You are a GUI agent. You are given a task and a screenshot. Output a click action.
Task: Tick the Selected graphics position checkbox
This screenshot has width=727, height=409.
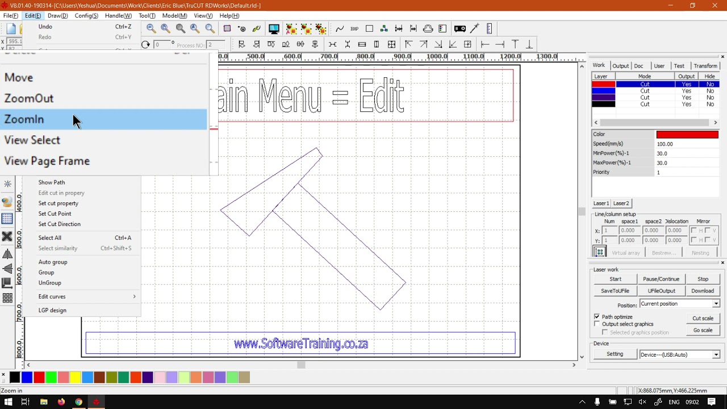[x=605, y=332]
